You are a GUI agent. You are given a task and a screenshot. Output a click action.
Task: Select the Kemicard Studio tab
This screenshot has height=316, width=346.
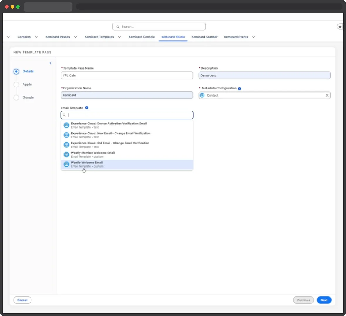pyautogui.click(x=173, y=37)
